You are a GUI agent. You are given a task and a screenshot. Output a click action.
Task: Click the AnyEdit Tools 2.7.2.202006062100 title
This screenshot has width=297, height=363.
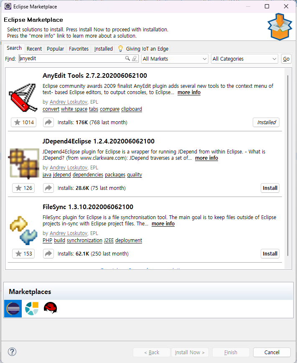click(x=95, y=75)
